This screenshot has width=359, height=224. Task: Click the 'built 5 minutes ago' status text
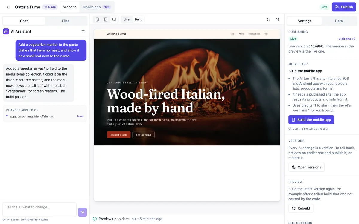coord(147,219)
